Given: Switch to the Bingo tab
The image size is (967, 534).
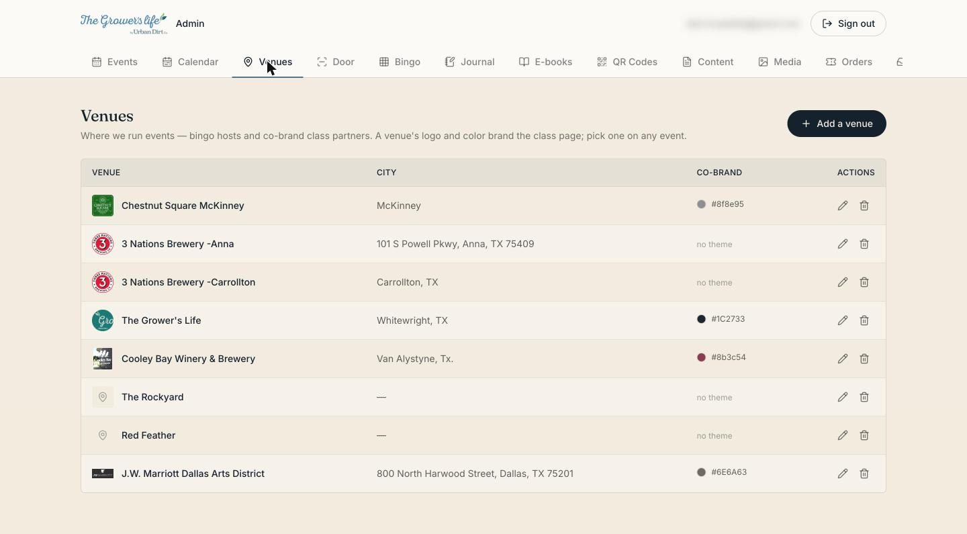Looking at the screenshot, I should tap(400, 62).
